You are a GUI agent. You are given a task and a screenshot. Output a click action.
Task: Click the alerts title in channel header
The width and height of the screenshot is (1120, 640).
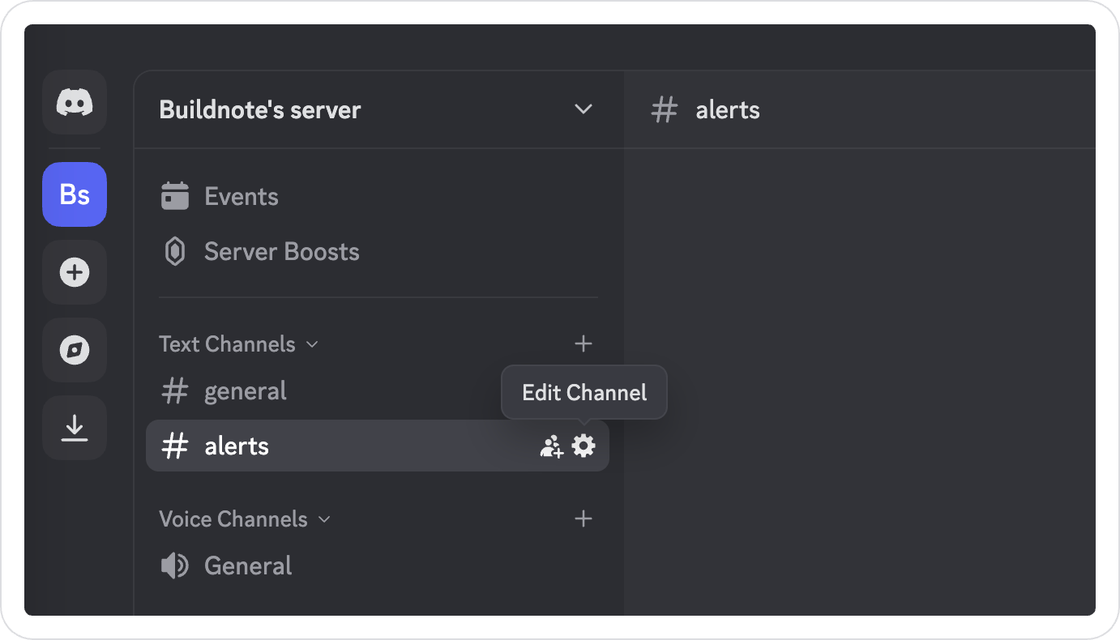click(728, 109)
